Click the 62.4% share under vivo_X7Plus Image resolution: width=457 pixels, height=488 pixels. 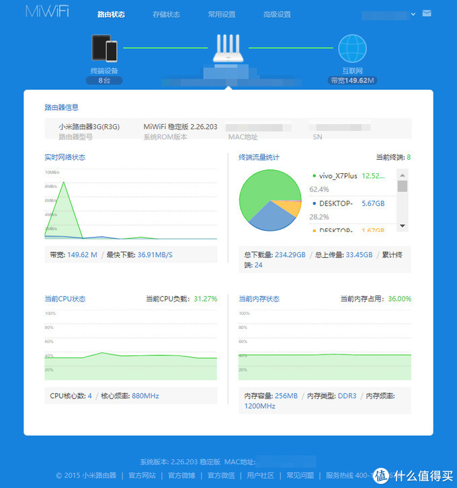point(319,189)
